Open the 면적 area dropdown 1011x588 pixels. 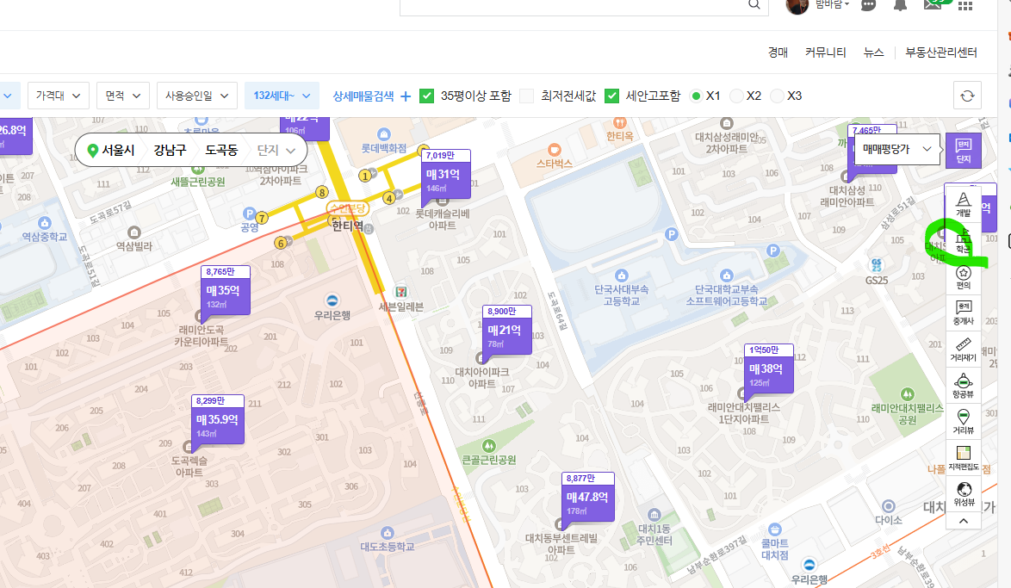coord(123,96)
